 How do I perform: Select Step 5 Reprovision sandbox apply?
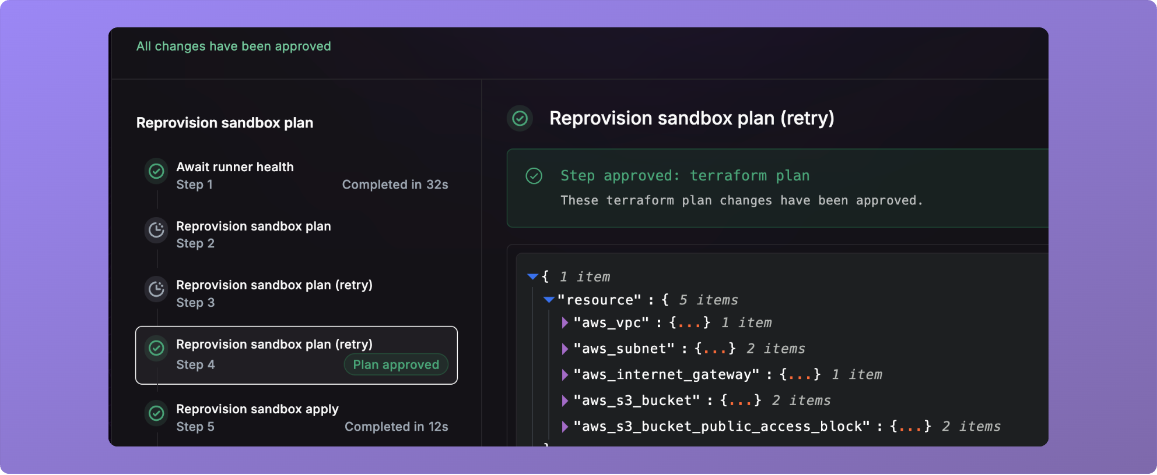pos(296,418)
